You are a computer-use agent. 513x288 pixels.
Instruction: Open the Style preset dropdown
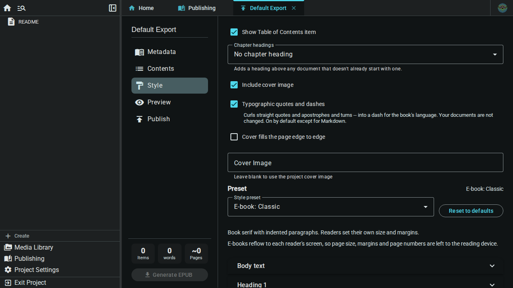pos(331,207)
